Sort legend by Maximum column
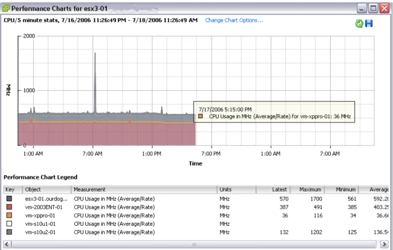The image size is (393, 250). coord(307,189)
